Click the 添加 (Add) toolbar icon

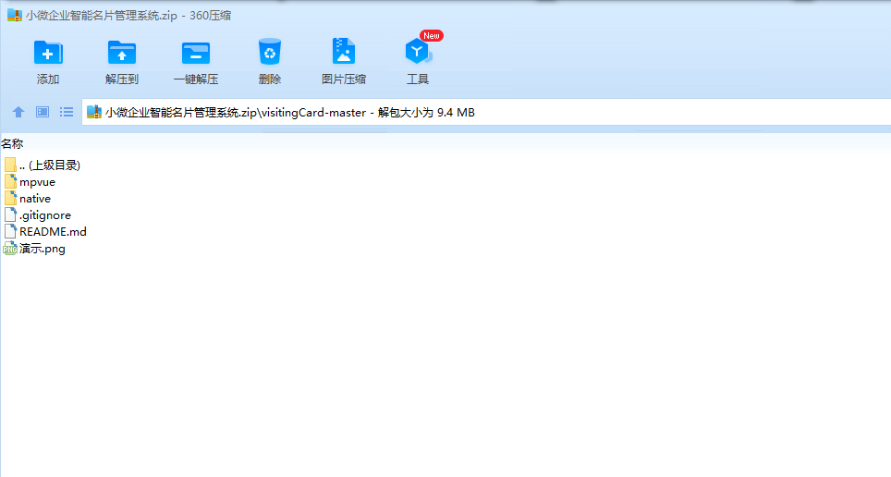(x=48, y=53)
